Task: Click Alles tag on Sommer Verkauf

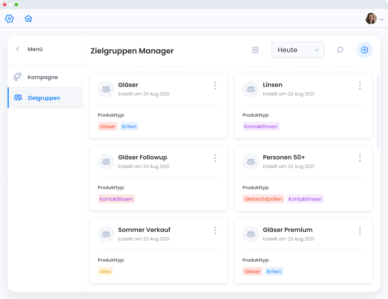Action: coord(105,271)
